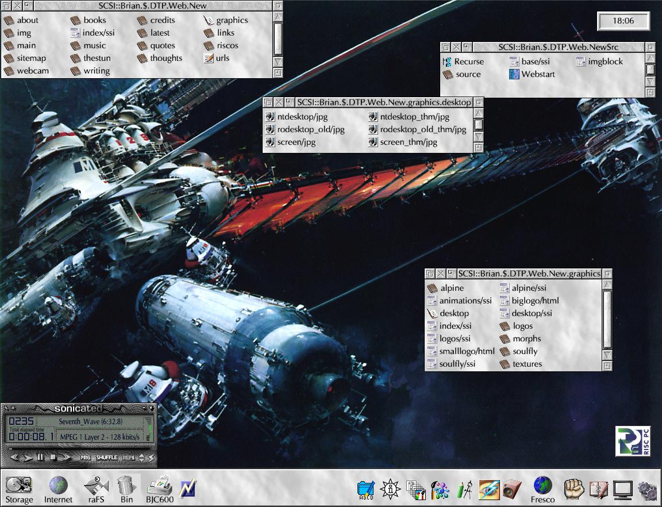Viewport: 662px width, 507px height.
Task: Open the riscos folder in Web.New window
Action: 221,45
